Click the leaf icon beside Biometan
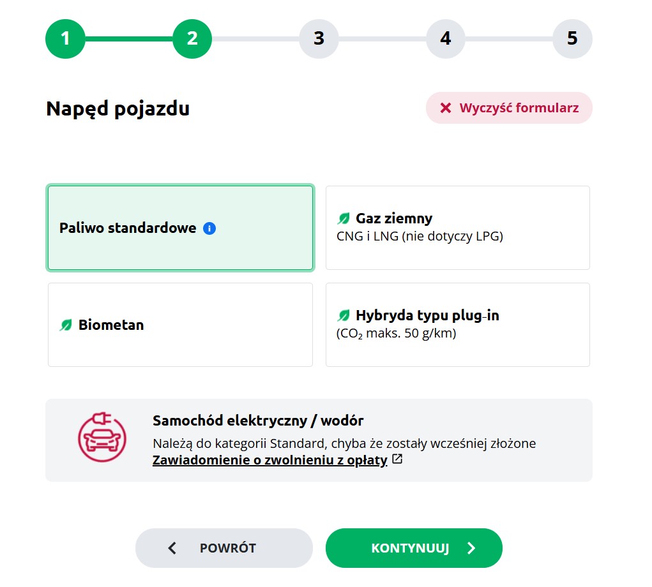This screenshot has width=652, height=587. click(66, 325)
